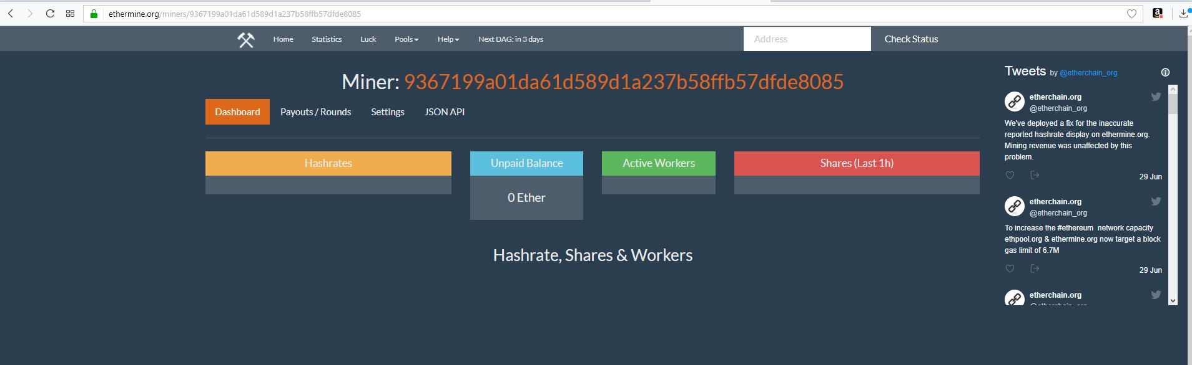Screen dimensions: 1192x365
Task: Switch to the Settings tab
Action: pos(388,112)
